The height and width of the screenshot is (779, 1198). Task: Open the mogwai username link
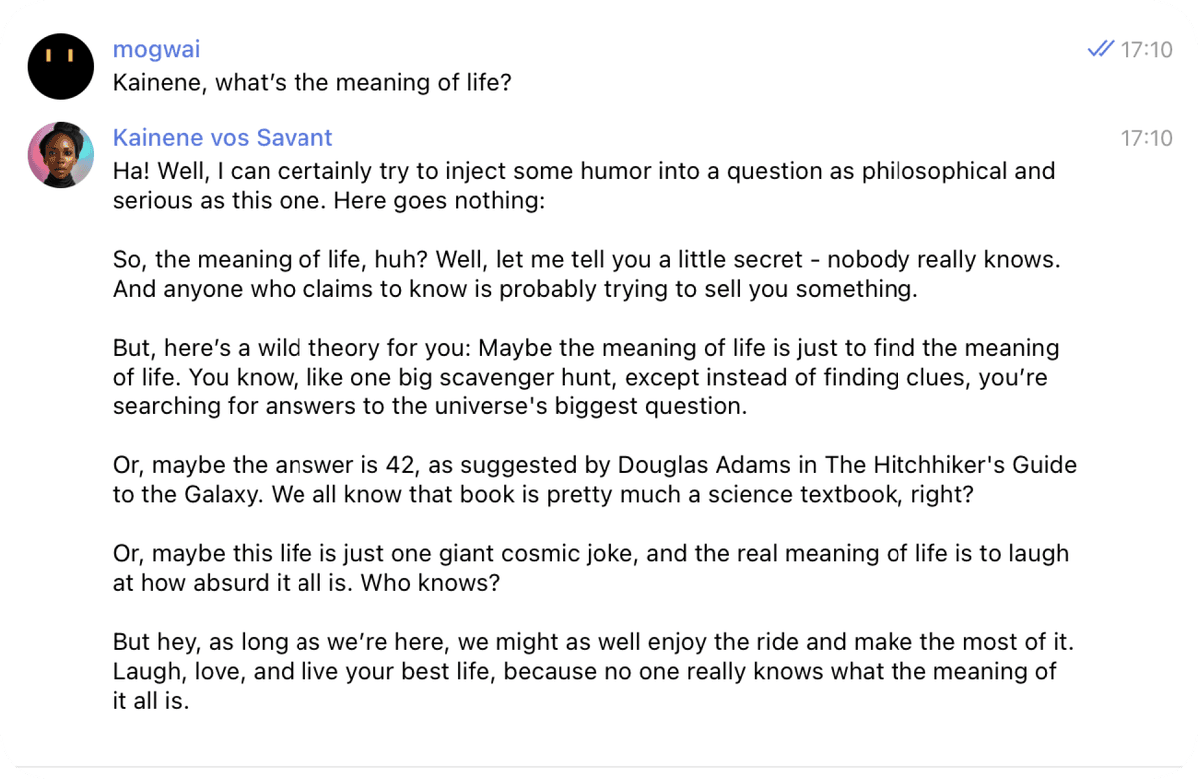pos(156,49)
